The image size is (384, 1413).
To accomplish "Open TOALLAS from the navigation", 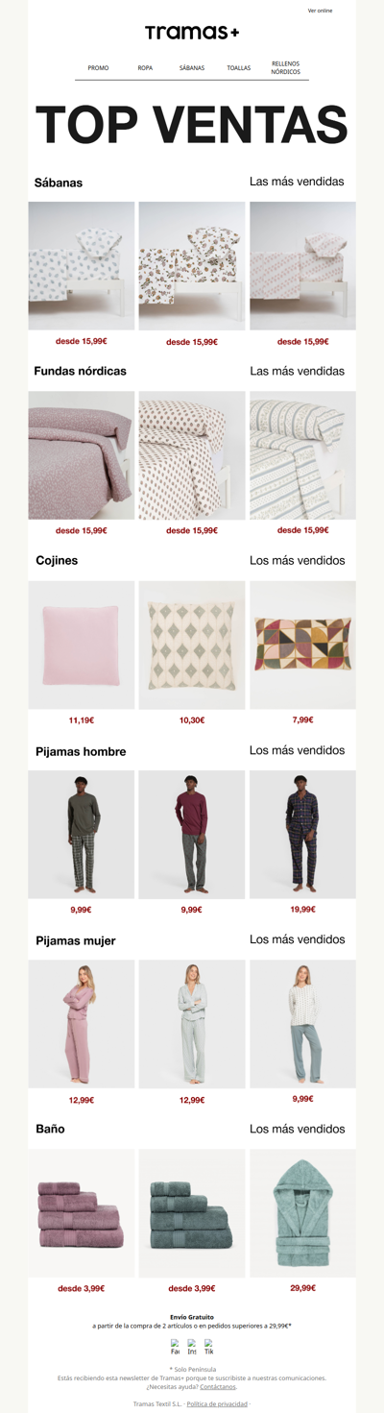I will (239, 68).
